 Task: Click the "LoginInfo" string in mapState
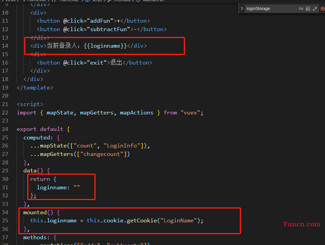coord(122,146)
